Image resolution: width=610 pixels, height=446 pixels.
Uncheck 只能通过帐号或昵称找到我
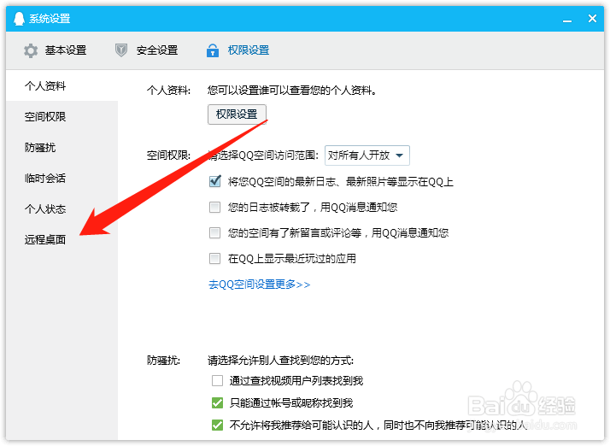coord(217,402)
